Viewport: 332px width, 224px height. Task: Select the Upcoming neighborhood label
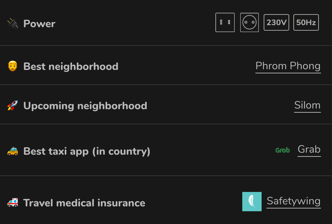[85, 105]
